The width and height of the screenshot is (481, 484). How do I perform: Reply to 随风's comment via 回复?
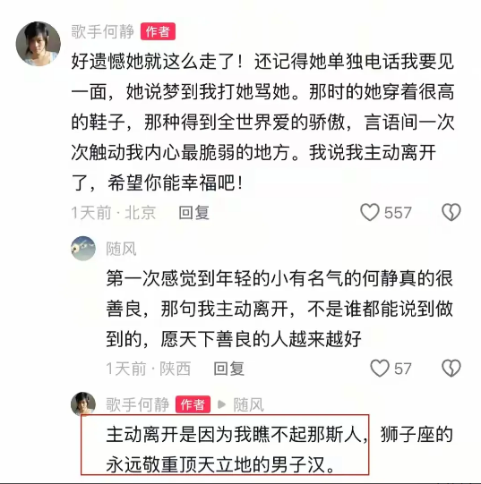point(229,369)
